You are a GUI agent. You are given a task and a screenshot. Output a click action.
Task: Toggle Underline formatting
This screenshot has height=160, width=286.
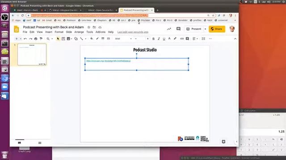tap(164, 39)
